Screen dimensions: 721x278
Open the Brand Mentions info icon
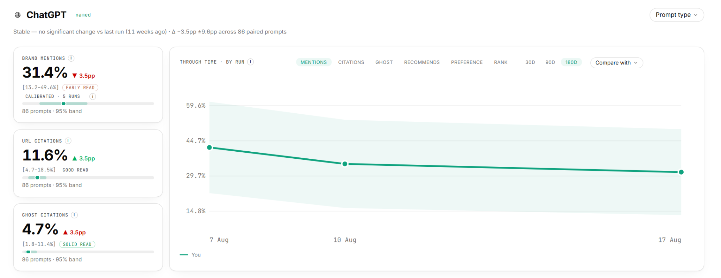[x=71, y=58]
